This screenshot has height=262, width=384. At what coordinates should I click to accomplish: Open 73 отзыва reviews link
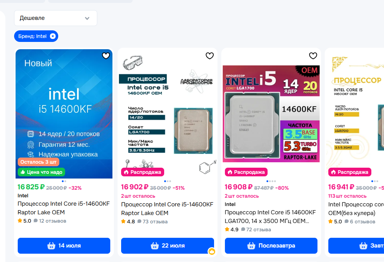point(152,222)
